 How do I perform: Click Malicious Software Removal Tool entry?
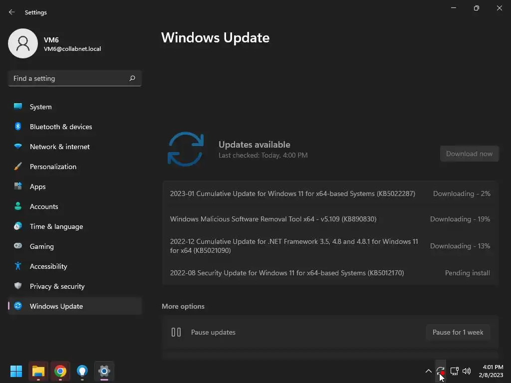pyautogui.click(x=330, y=219)
